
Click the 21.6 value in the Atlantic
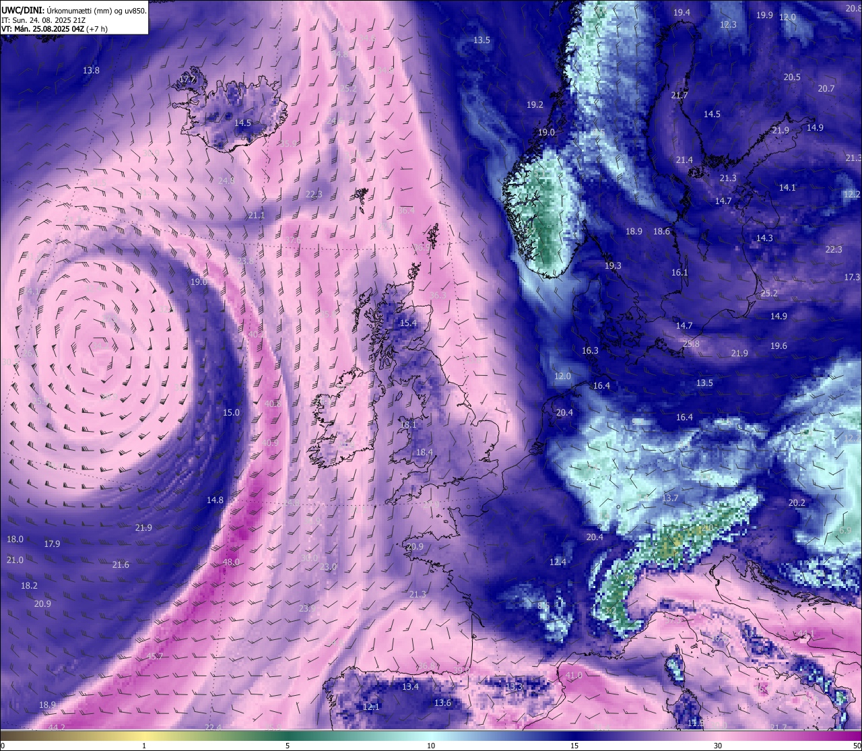click(x=121, y=564)
